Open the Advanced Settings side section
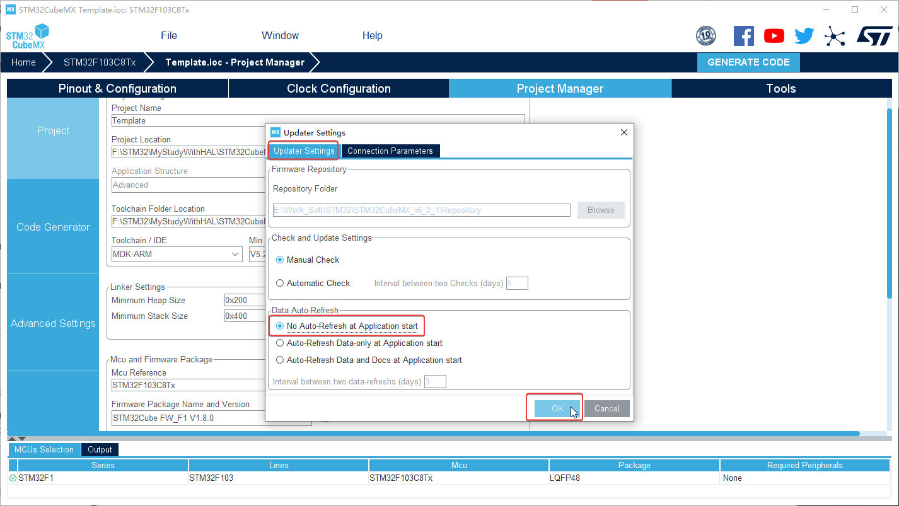The image size is (899, 506). 53,323
